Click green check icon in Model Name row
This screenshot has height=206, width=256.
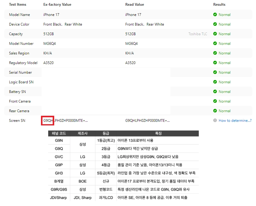pyautogui.click(x=215, y=14)
